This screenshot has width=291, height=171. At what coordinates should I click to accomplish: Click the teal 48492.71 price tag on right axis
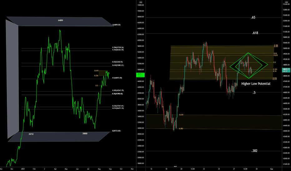click(x=286, y=70)
